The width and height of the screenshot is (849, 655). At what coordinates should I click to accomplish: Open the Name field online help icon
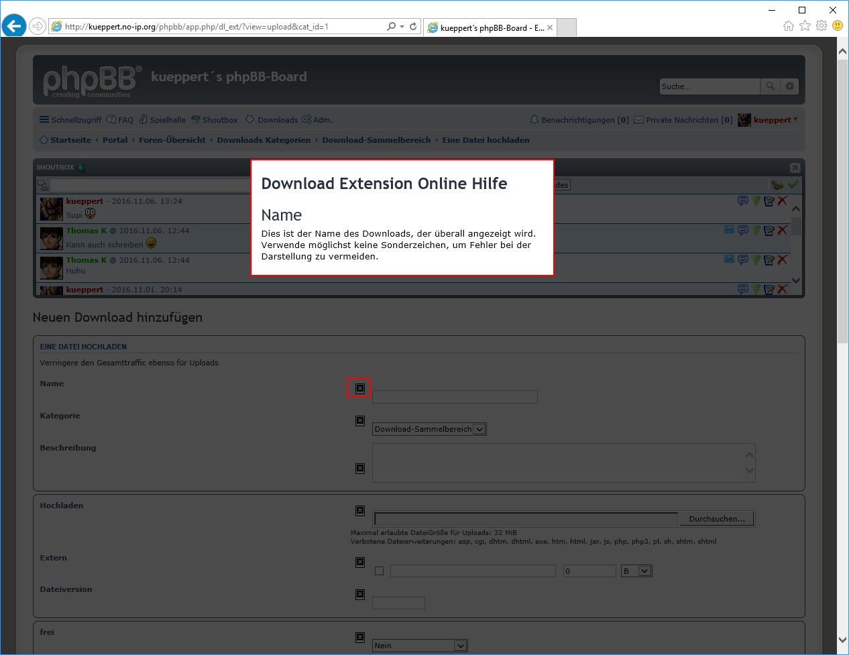point(359,388)
